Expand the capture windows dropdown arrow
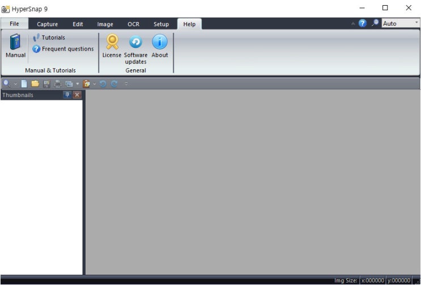Image resolution: width=421 pixels, height=285 pixels. [x=77, y=84]
